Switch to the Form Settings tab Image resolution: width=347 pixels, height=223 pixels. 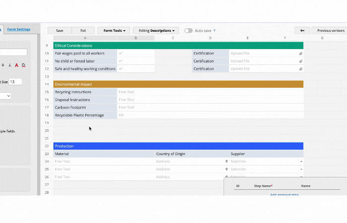pyautogui.click(x=19, y=29)
